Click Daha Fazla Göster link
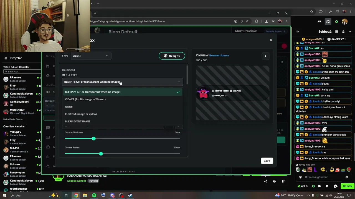 pyautogui.click(x=13, y=119)
